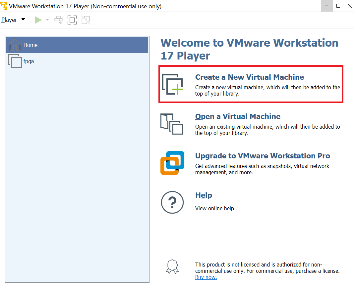Image resolution: width=354 pixels, height=288 pixels.
Task: Maximize the VMware Player window
Action: coord(338,6)
